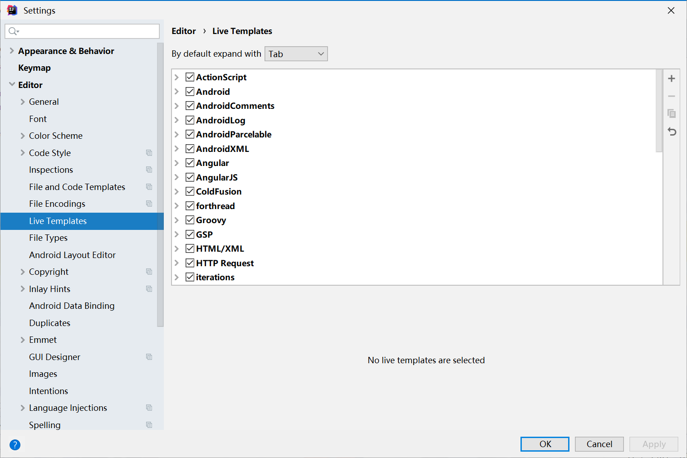
Task: Click the project-level icon beside Code Style
Action: pos(149,153)
